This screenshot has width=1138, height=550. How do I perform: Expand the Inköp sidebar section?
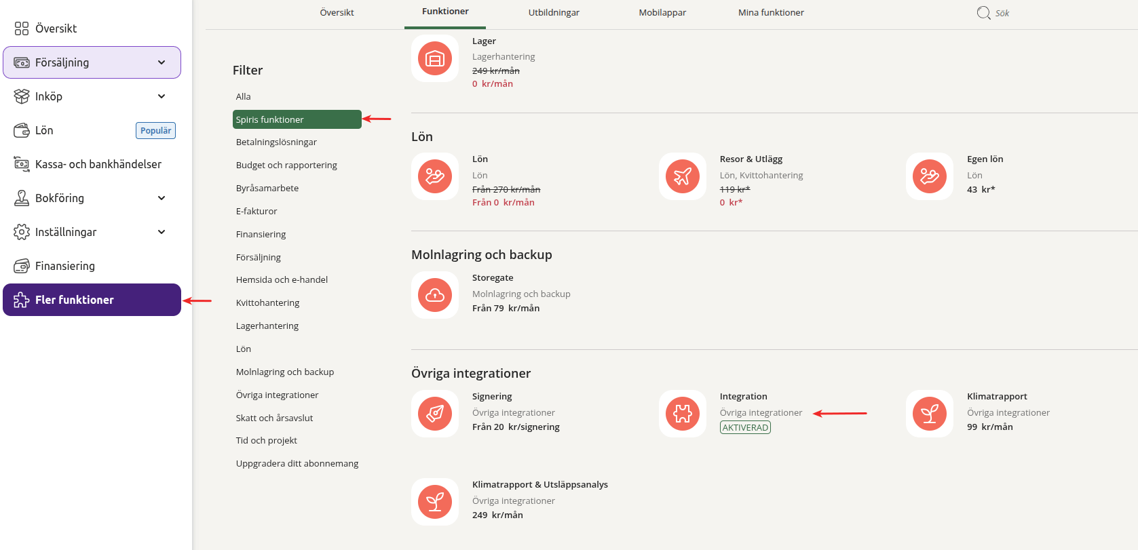point(162,96)
